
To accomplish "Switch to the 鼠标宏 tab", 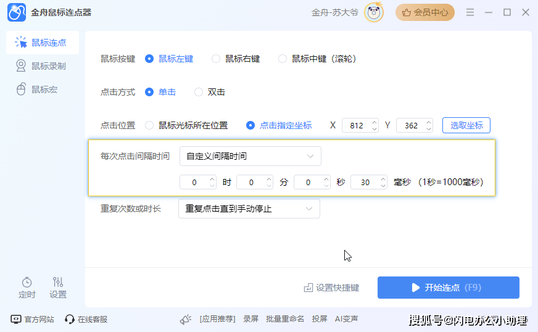I will pyautogui.click(x=43, y=89).
